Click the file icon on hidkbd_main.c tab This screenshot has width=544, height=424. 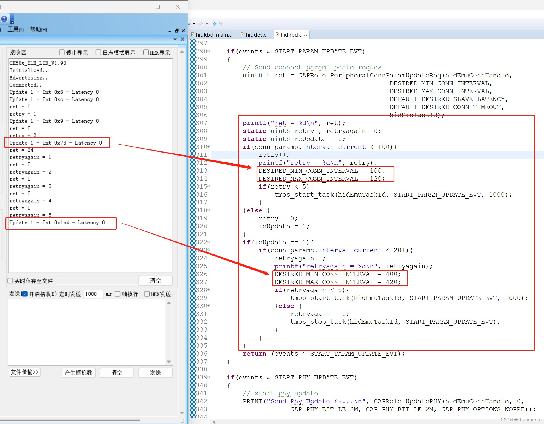pyautogui.click(x=193, y=35)
